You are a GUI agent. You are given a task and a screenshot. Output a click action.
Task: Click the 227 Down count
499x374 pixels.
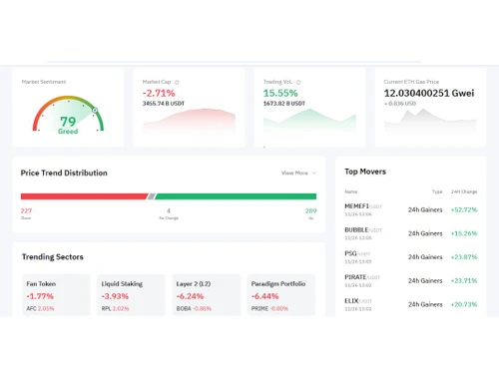26,211
